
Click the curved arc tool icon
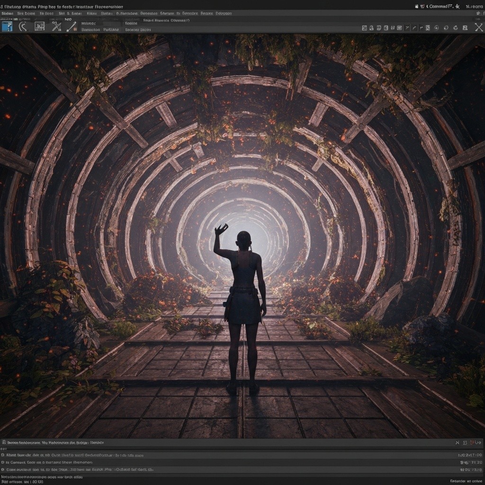coord(22,27)
